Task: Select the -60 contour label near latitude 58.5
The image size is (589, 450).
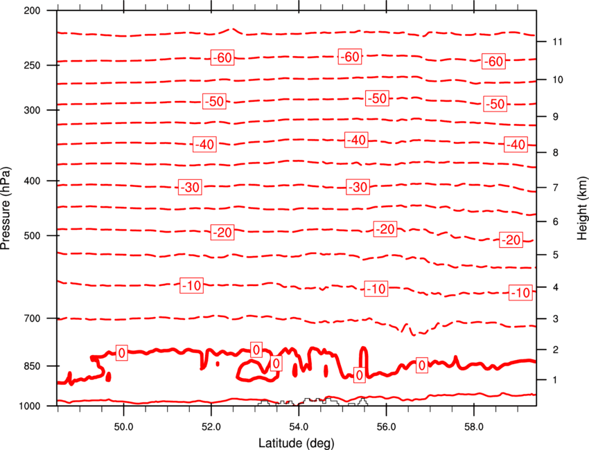Action: coord(493,61)
